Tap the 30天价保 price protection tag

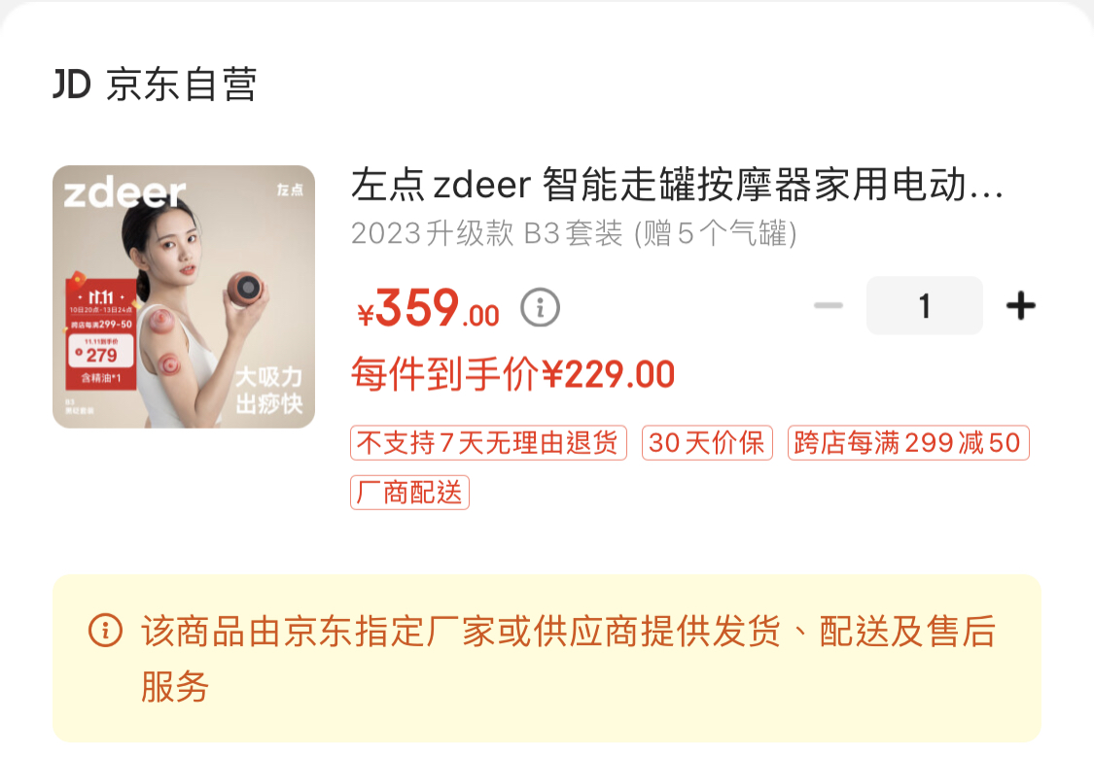[x=707, y=442]
